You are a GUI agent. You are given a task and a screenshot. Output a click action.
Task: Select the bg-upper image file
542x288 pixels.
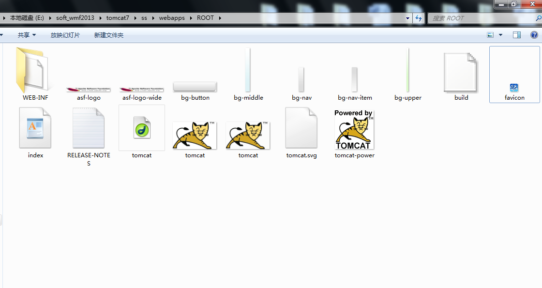click(x=408, y=70)
